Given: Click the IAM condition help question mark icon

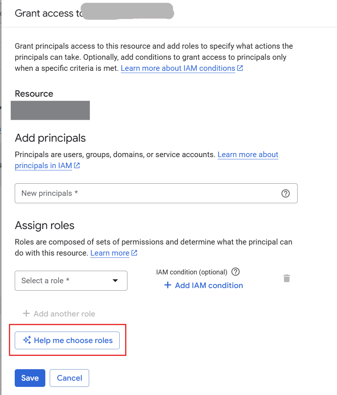Looking at the screenshot, I should 236,272.
